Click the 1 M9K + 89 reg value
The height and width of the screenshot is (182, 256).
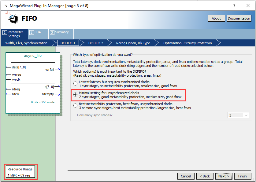(x=19, y=176)
